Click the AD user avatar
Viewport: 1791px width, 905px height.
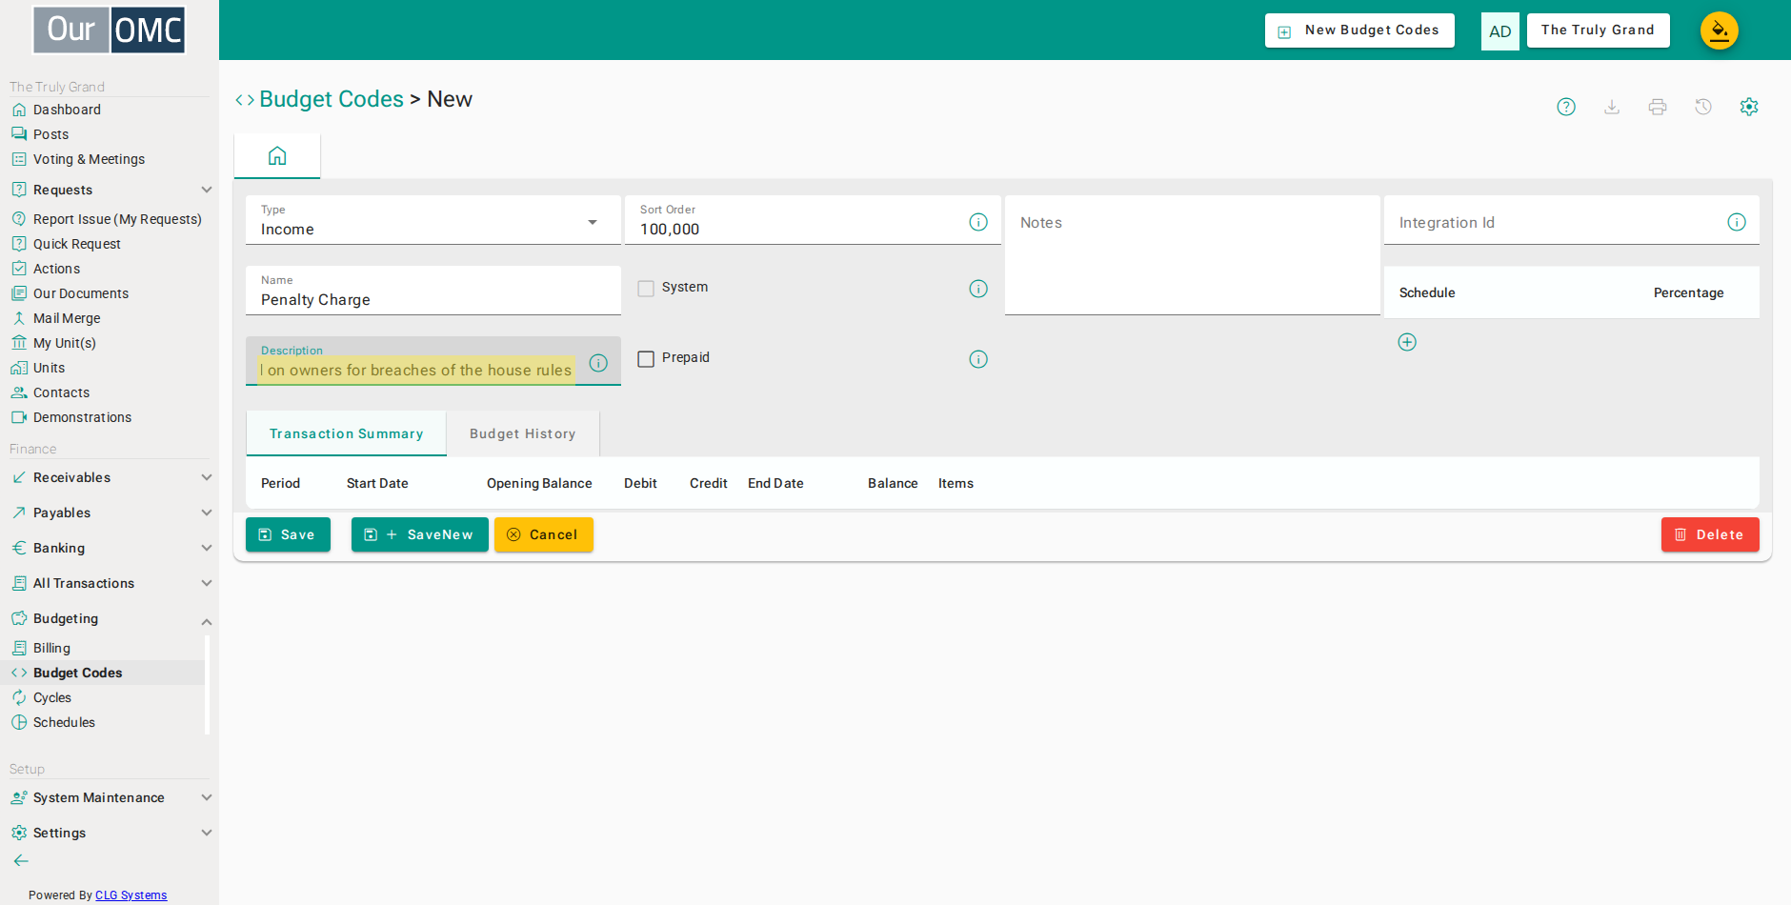[x=1500, y=31]
